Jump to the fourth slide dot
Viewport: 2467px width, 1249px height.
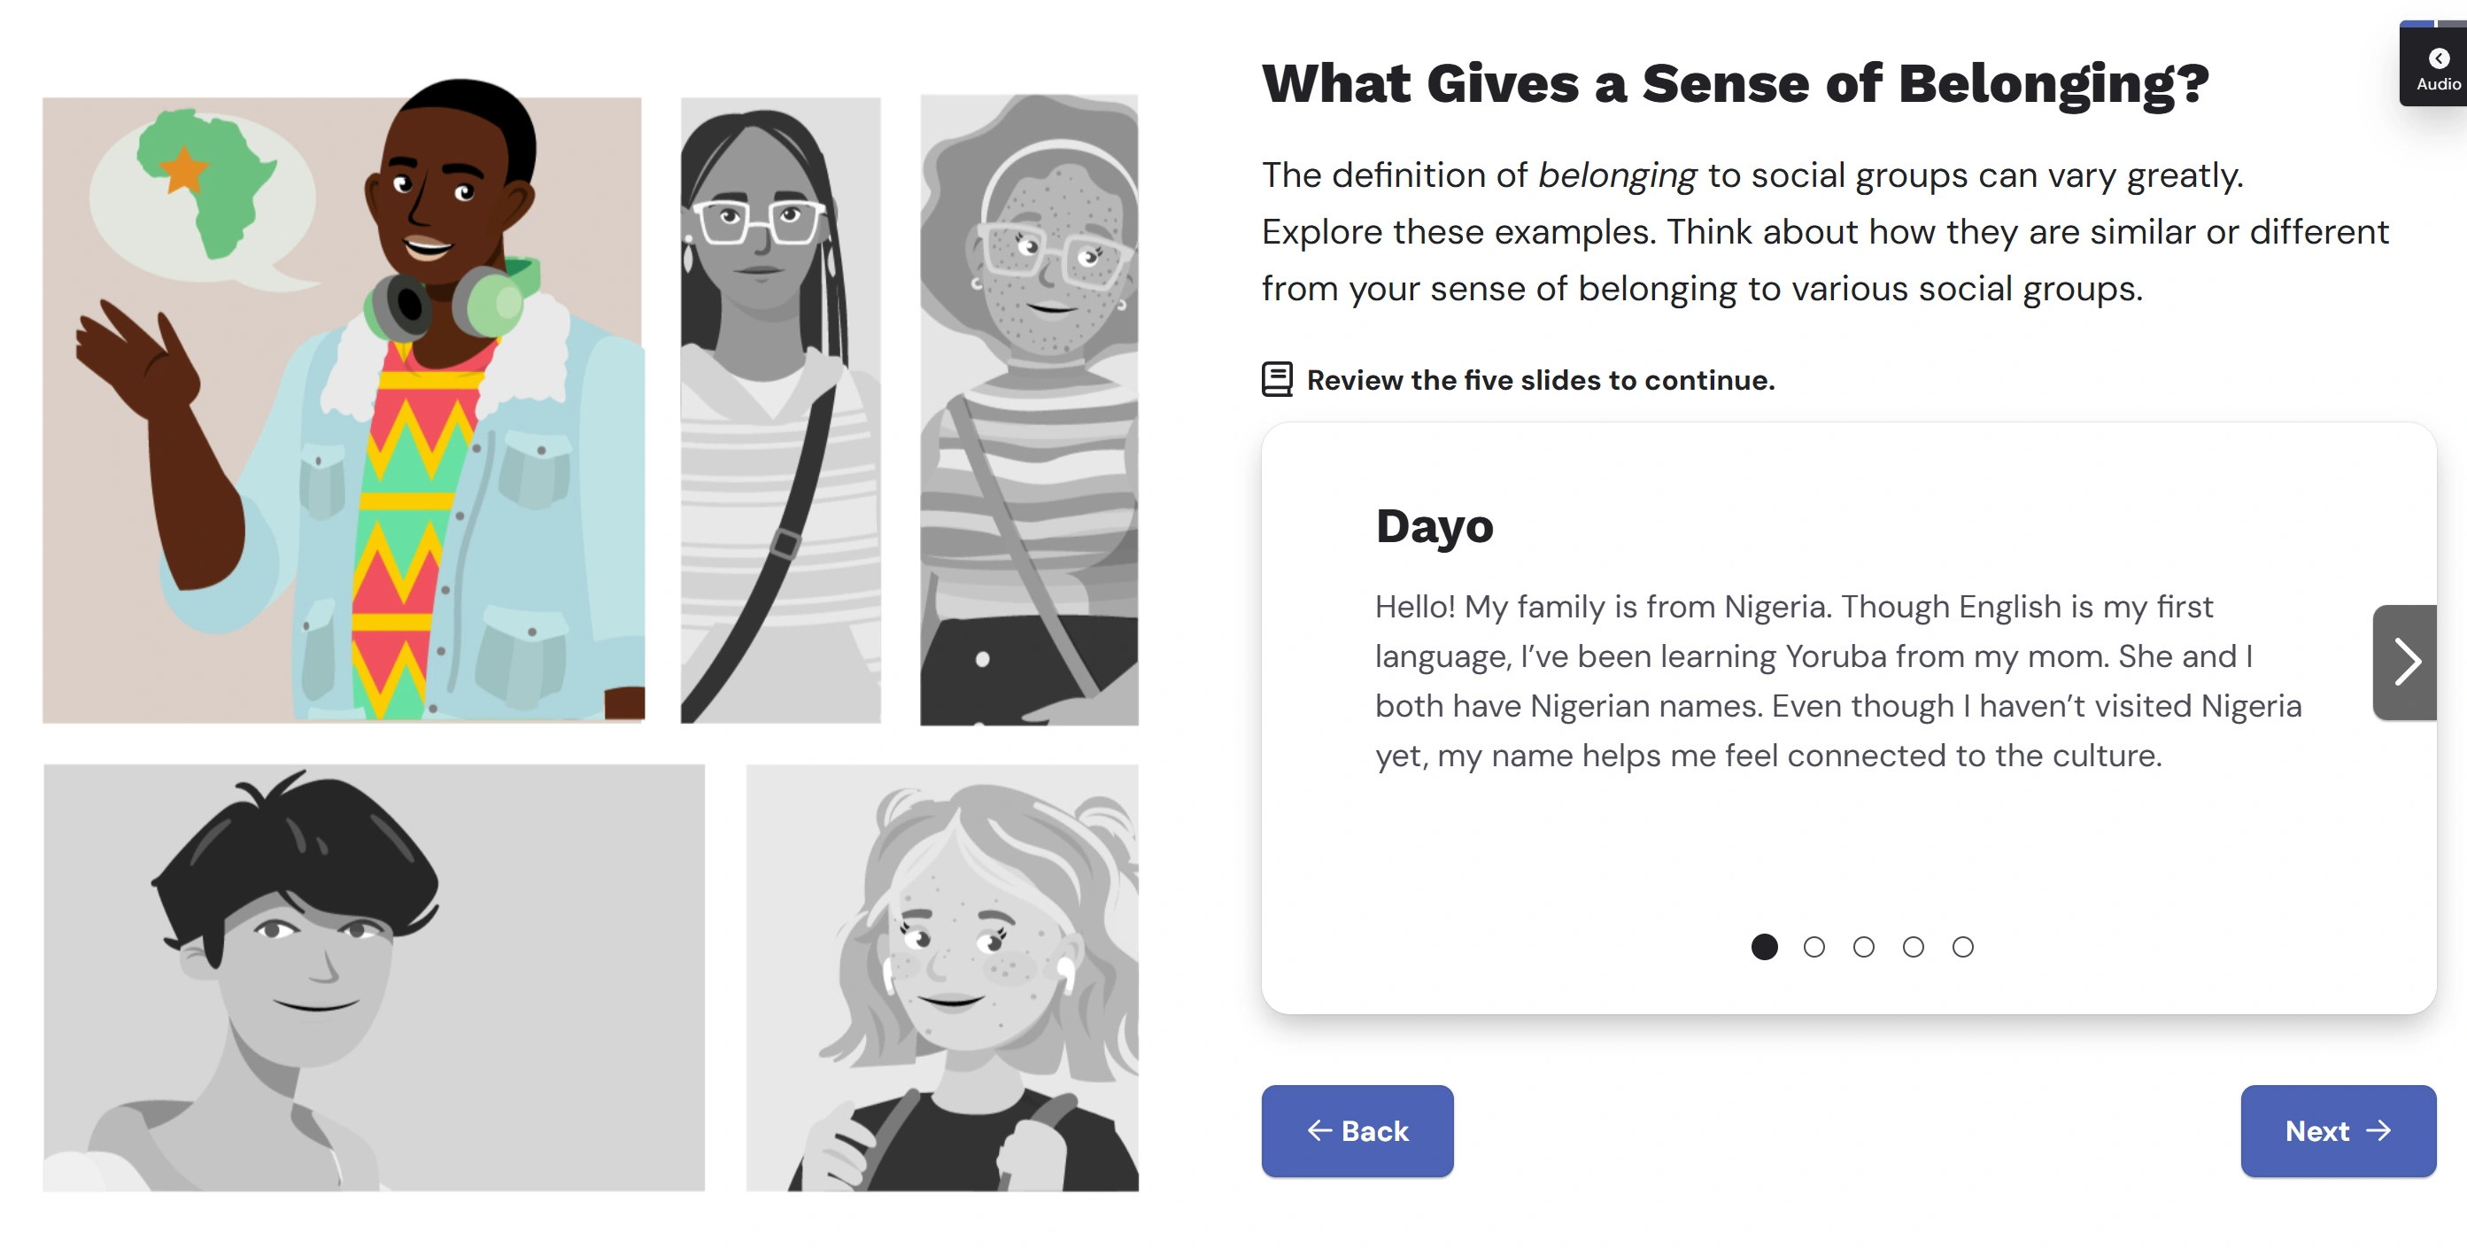click(x=1914, y=946)
